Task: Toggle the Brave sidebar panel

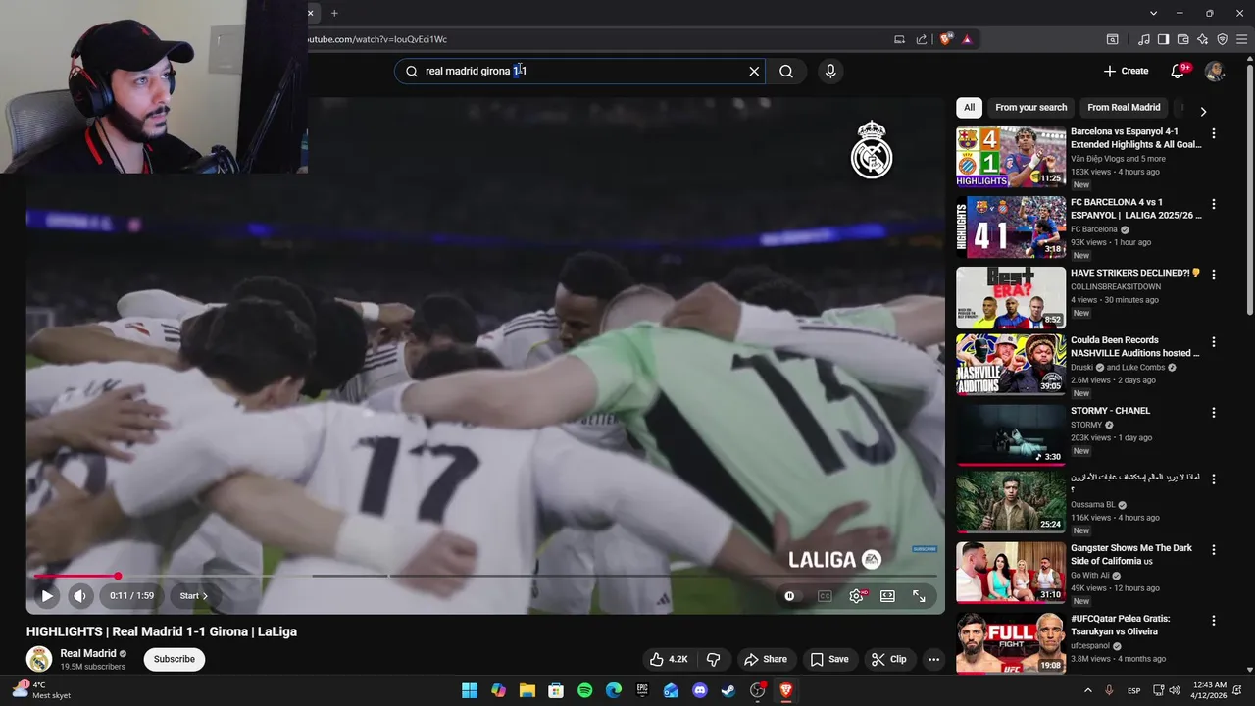Action: click(1163, 39)
